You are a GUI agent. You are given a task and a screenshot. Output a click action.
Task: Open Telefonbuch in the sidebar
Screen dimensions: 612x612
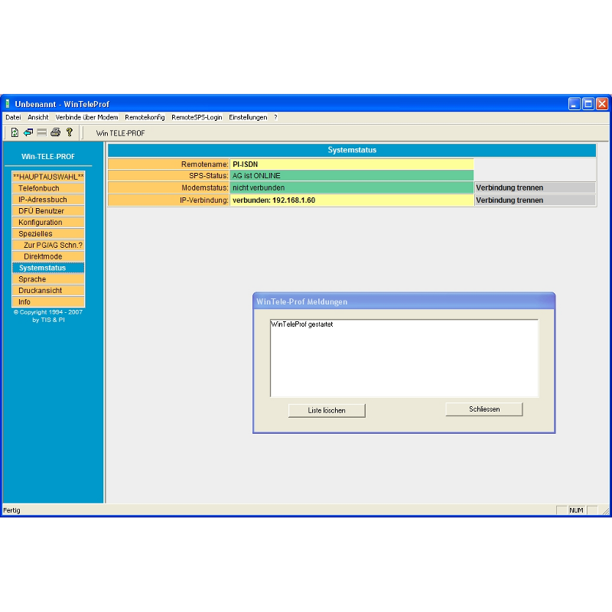tap(48, 188)
